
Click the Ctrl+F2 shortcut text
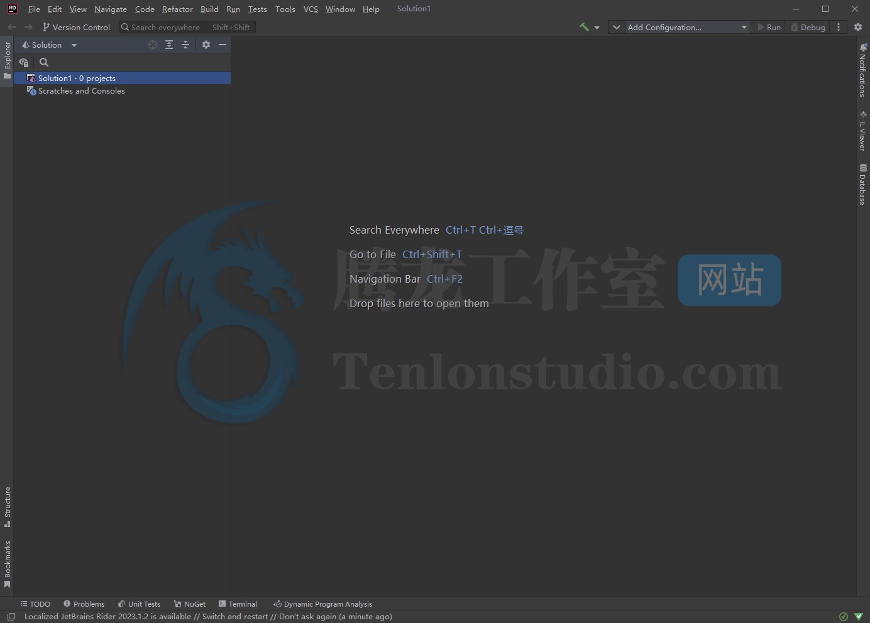pos(444,279)
